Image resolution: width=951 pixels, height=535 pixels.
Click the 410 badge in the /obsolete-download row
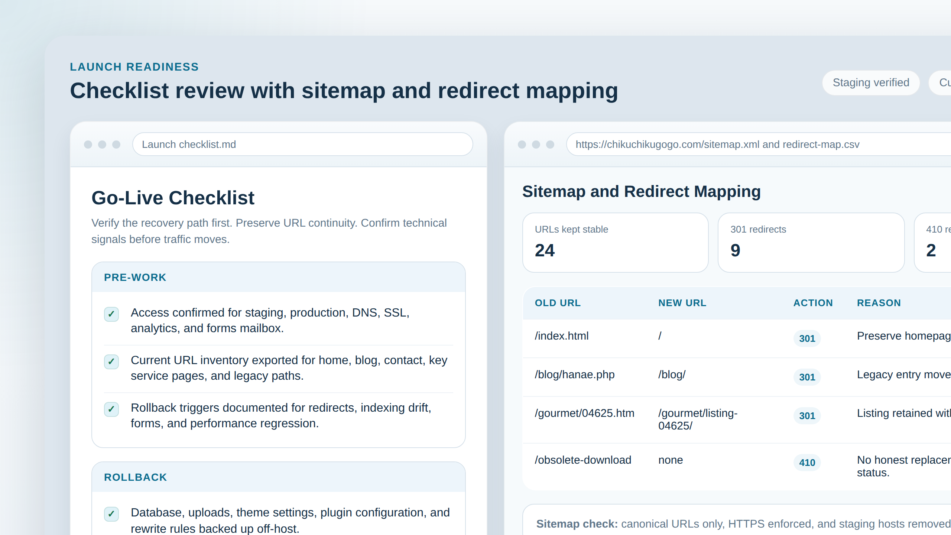point(807,463)
